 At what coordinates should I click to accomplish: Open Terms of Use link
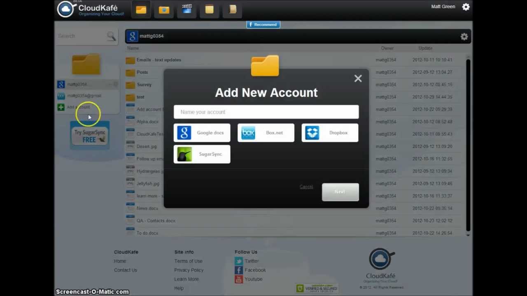(x=188, y=261)
